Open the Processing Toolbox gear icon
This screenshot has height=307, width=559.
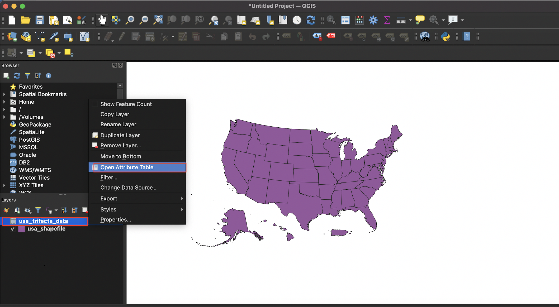(373, 20)
